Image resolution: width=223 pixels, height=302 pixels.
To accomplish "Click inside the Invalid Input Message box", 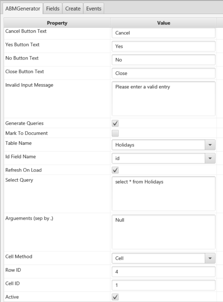I will click(x=163, y=99).
